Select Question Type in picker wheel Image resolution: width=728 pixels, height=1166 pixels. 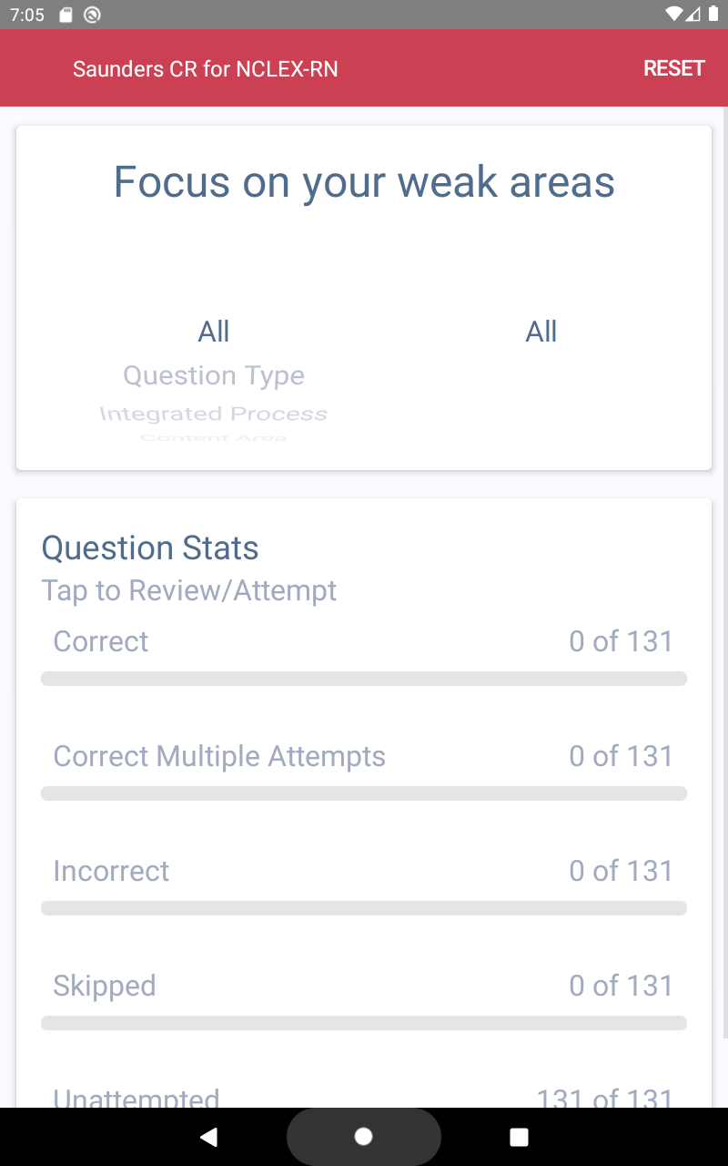(x=214, y=375)
